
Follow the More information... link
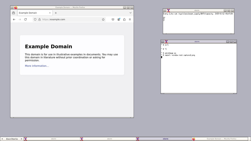(37, 66)
